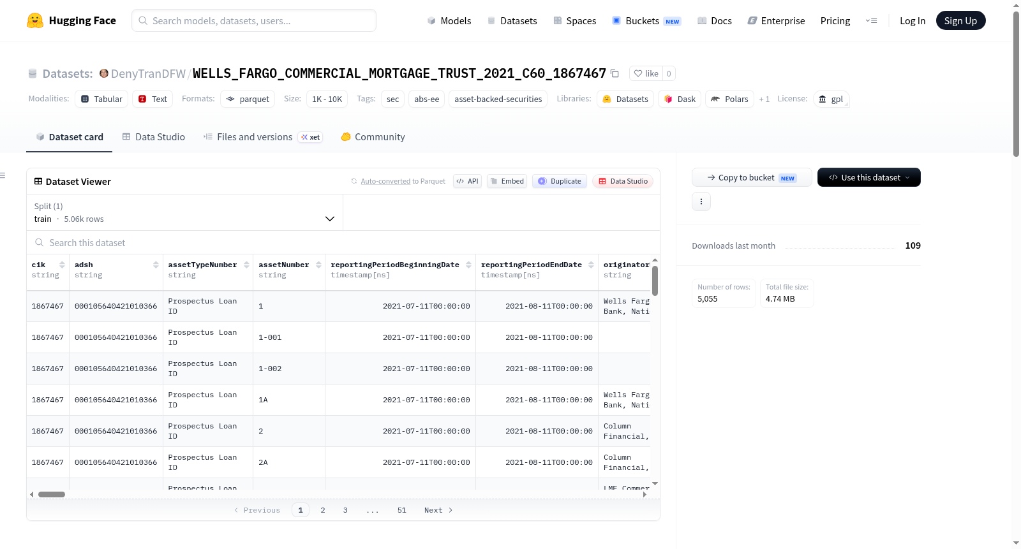The height and width of the screenshot is (549, 1021).
Task: Focus the Search models, datasets, users field
Action: tap(254, 20)
